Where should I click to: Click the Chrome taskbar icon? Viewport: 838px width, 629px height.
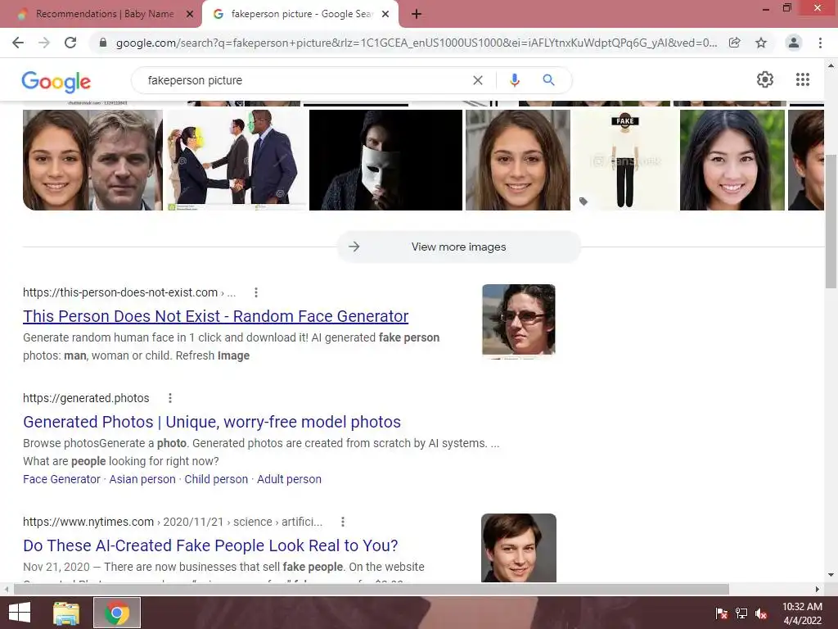pos(117,613)
